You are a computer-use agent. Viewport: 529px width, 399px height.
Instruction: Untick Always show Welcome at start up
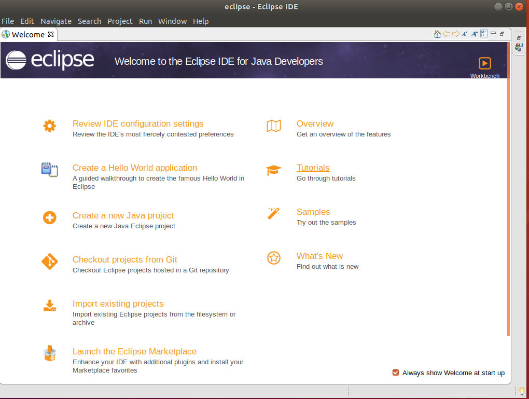396,373
